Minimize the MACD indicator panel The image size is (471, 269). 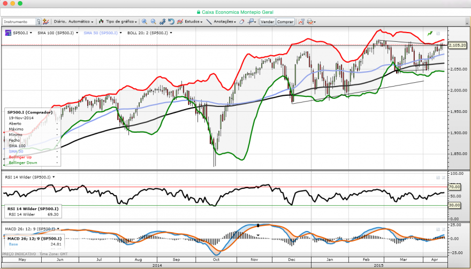pos(438,229)
